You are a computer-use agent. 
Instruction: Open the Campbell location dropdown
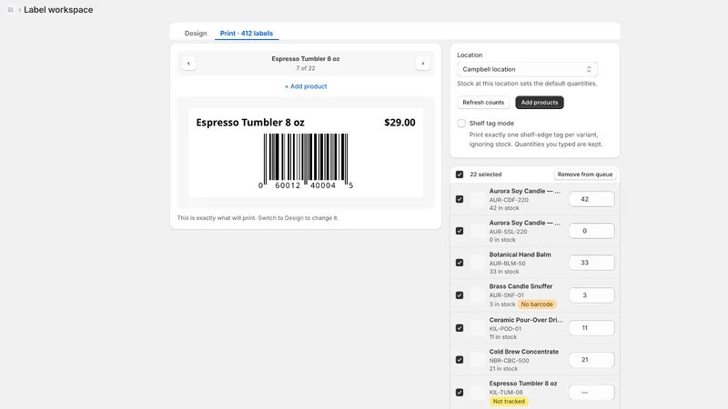click(x=527, y=69)
